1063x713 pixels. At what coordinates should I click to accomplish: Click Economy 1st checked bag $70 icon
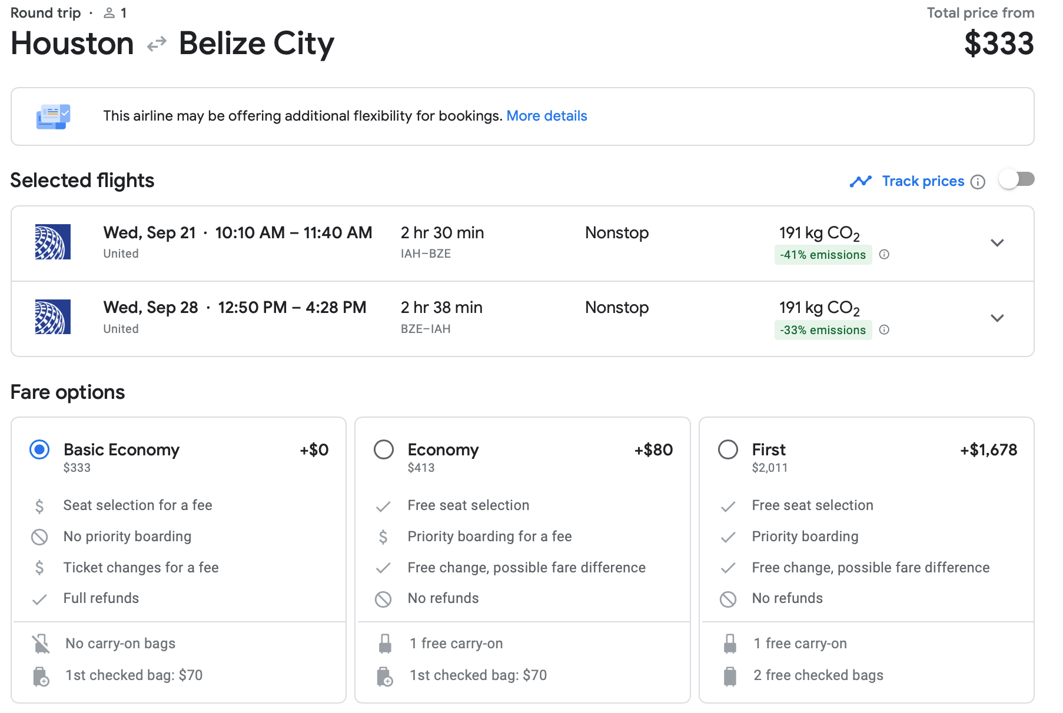(385, 677)
